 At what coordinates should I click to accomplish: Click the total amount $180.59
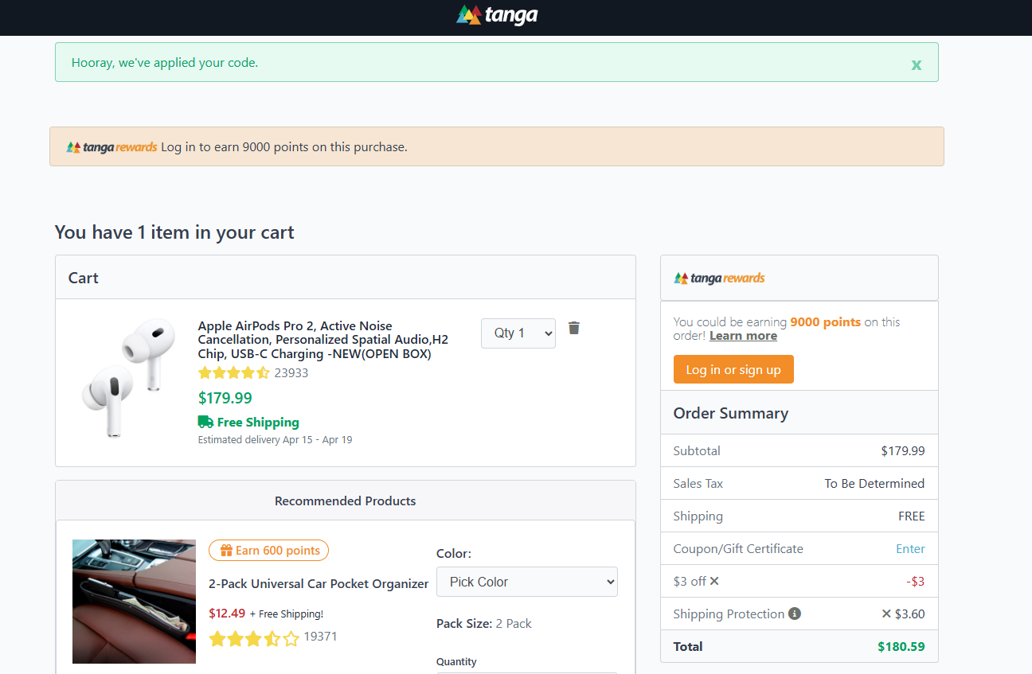(901, 646)
